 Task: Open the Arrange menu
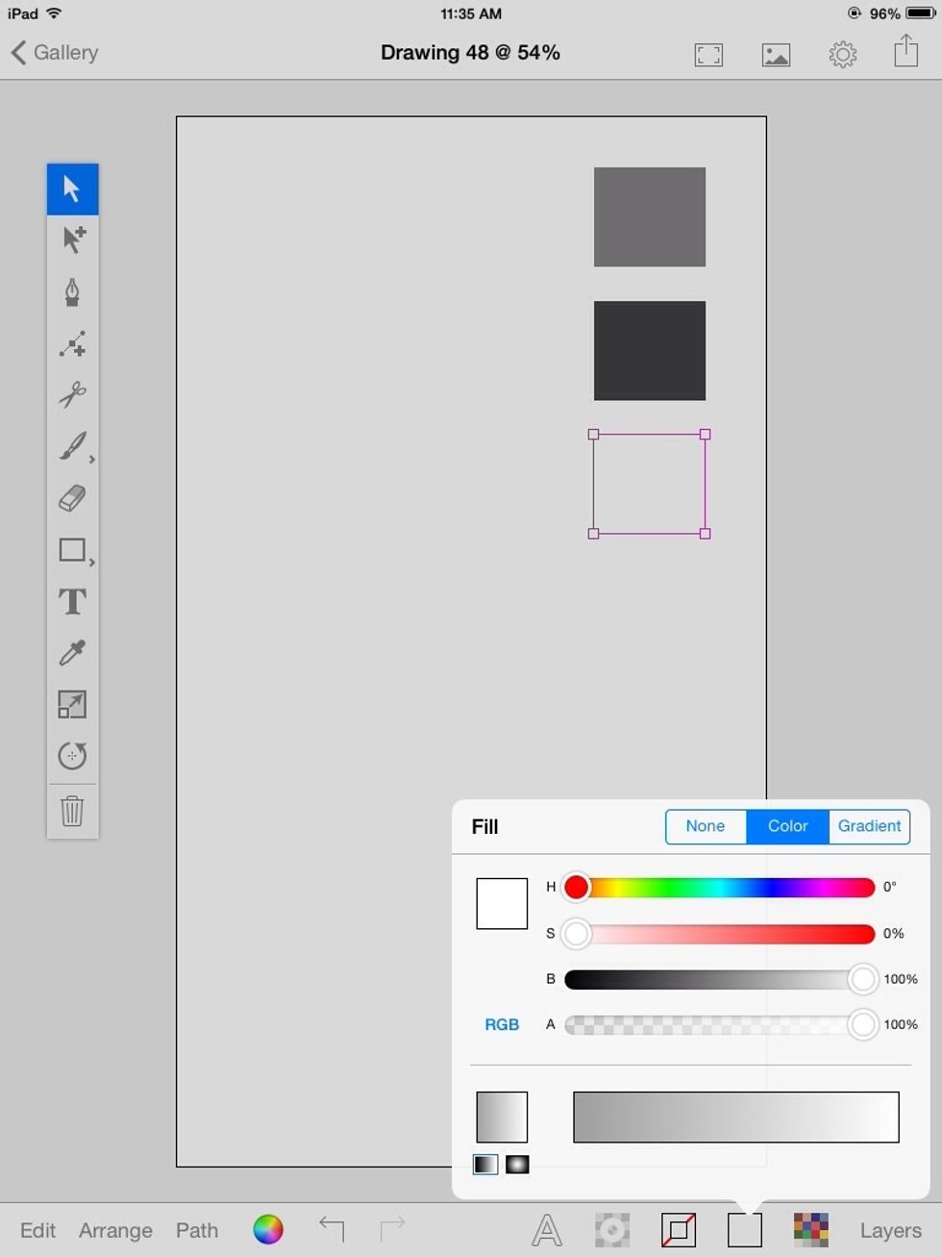(x=115, y=1230)
